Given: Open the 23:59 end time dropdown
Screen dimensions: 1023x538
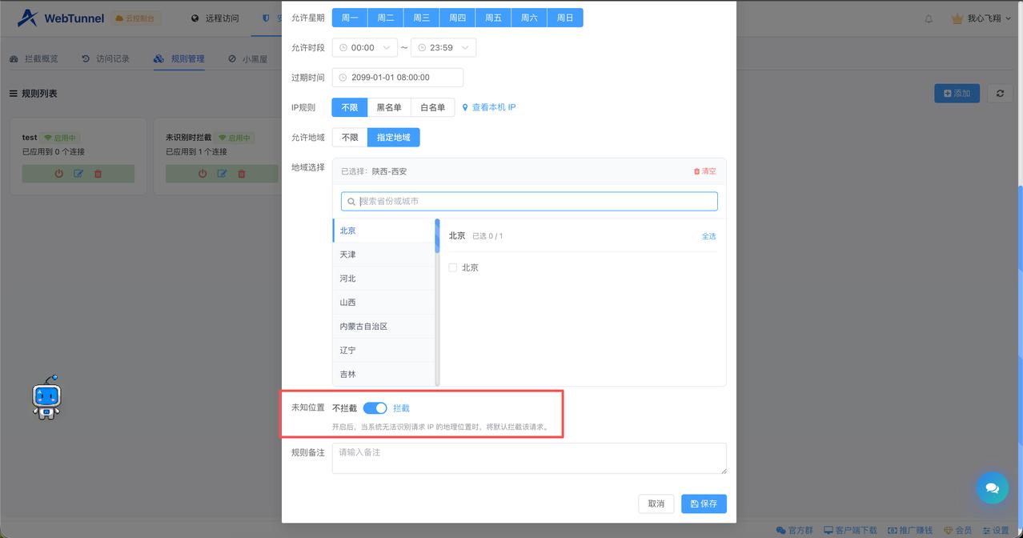Looking at the screenshot, I should point(443,48).
